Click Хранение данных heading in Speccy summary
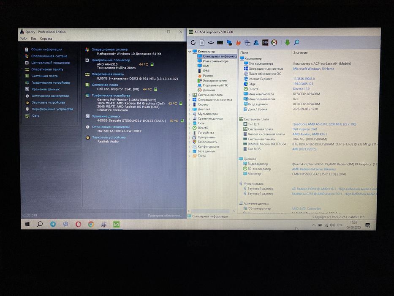The image size is (394, 296). click(x=106, y=116)
